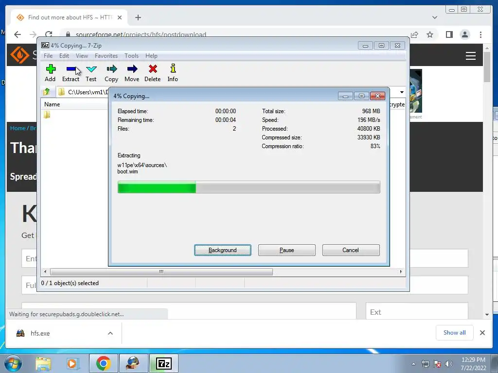Open the SourceForge hamburger menu
This screenshot has height=373, width=498.
[470, 56]
